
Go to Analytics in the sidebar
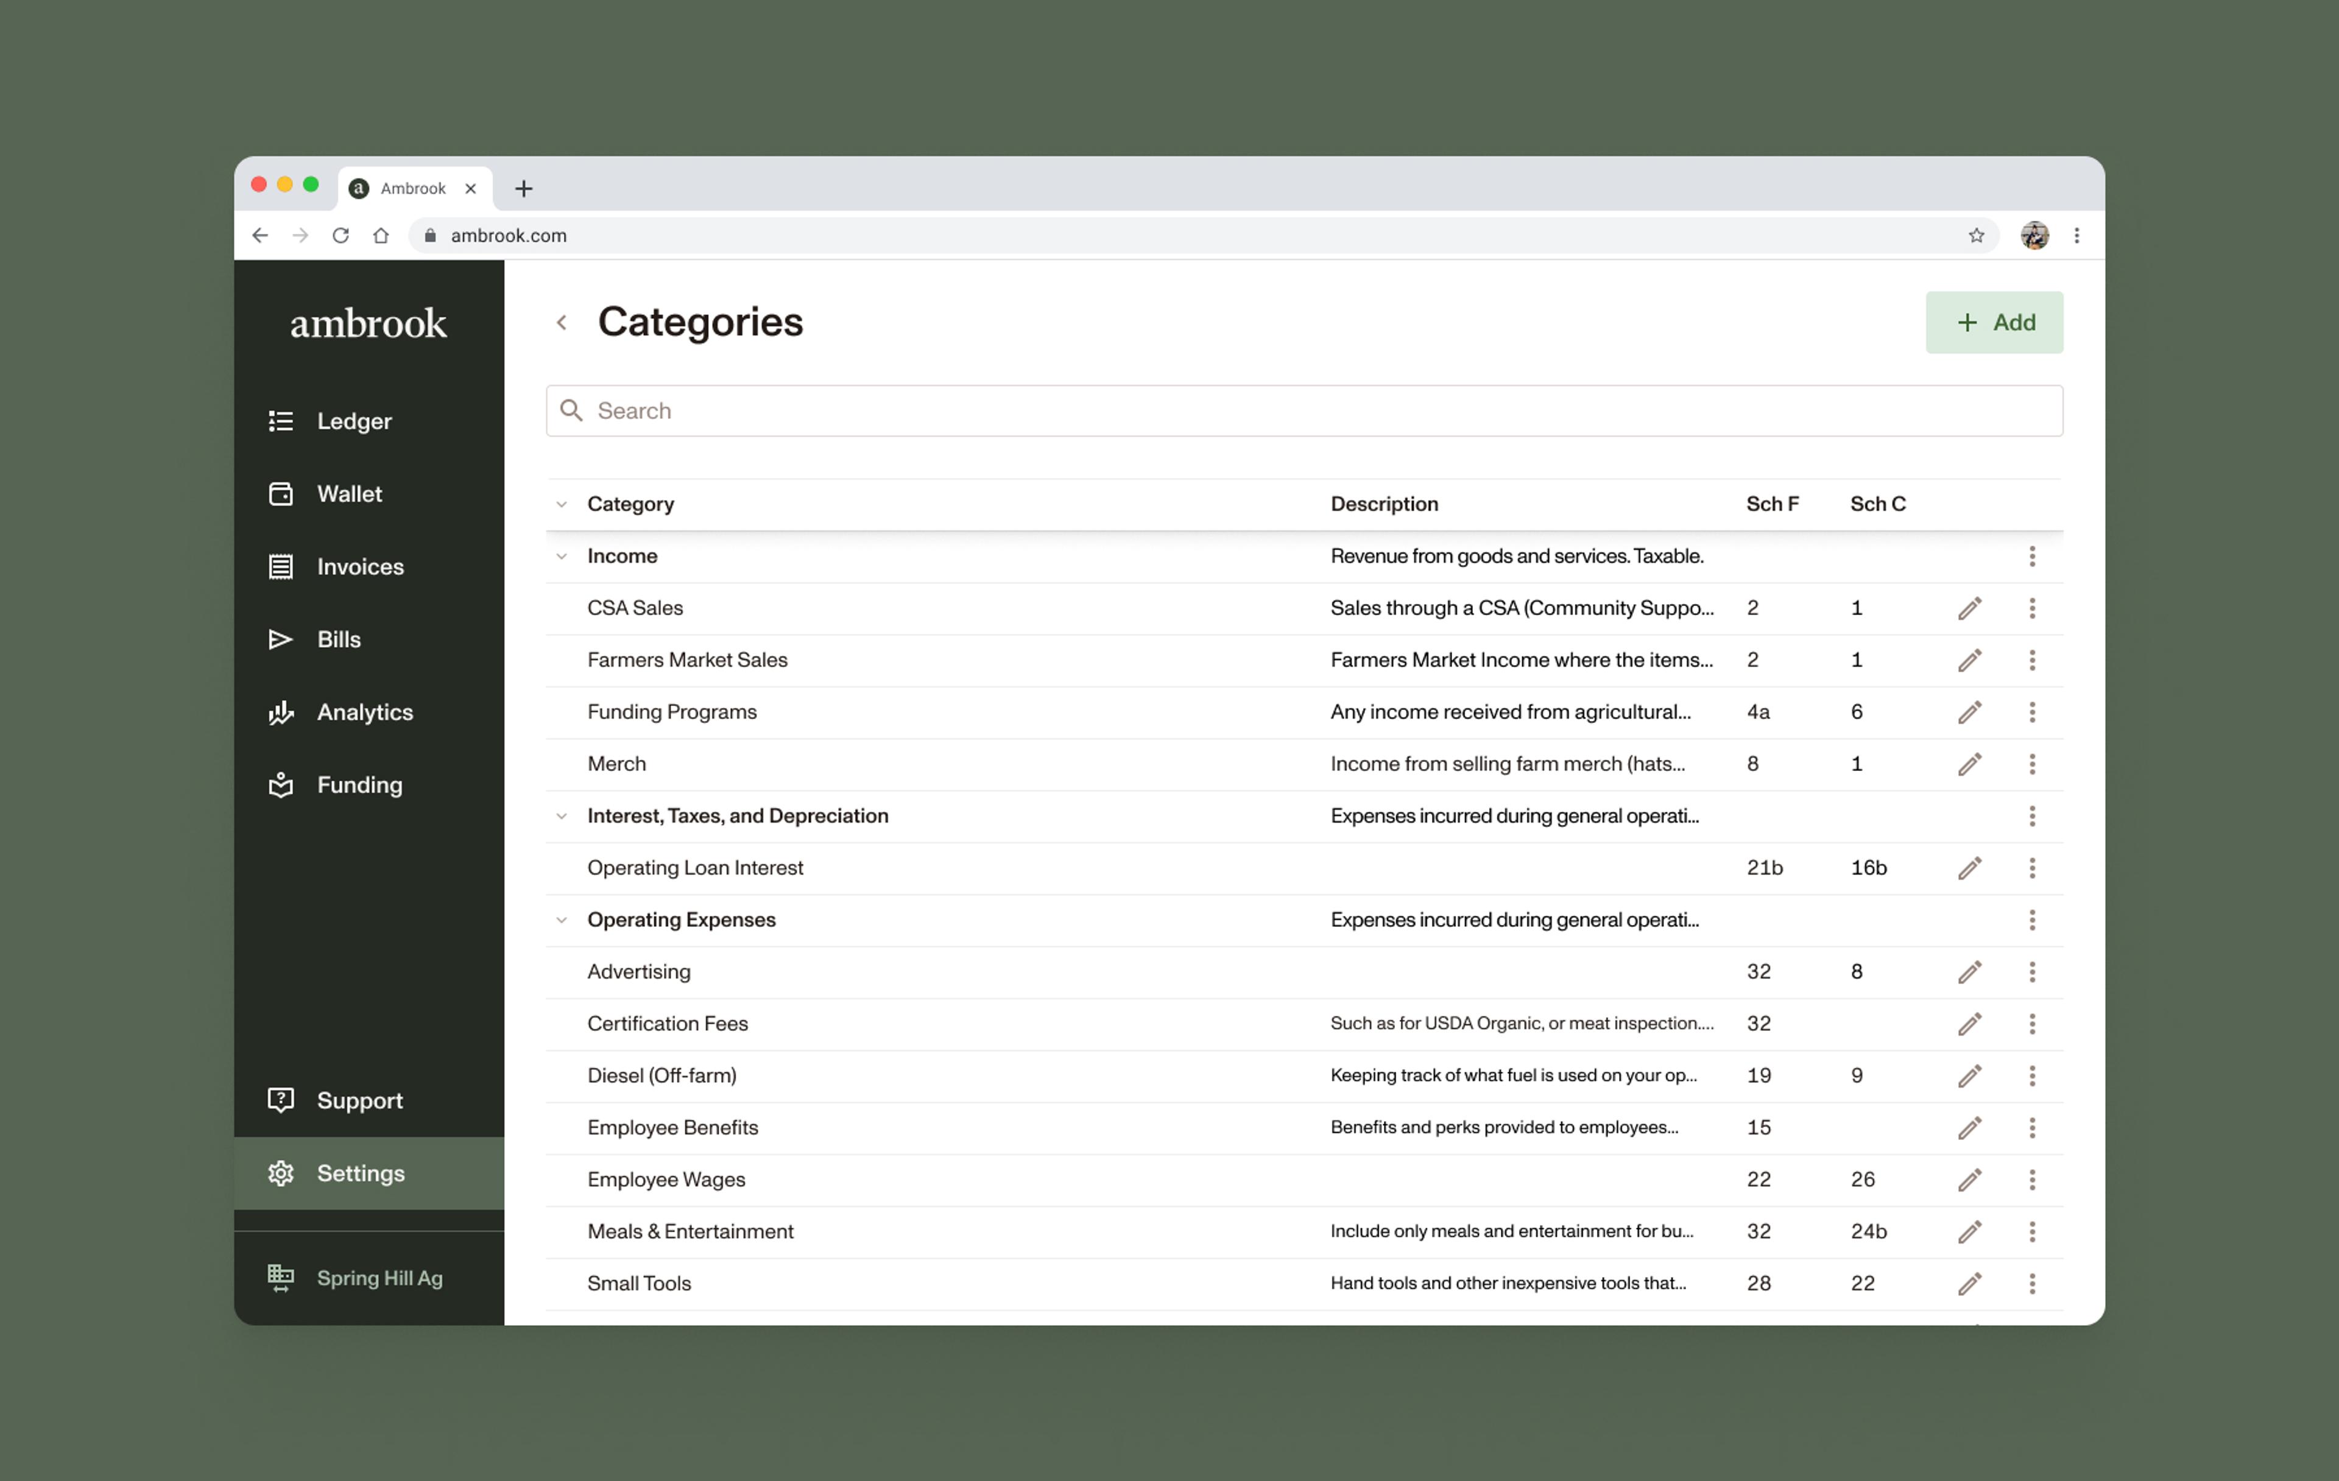pyautogui.click(x=364, y=713)
